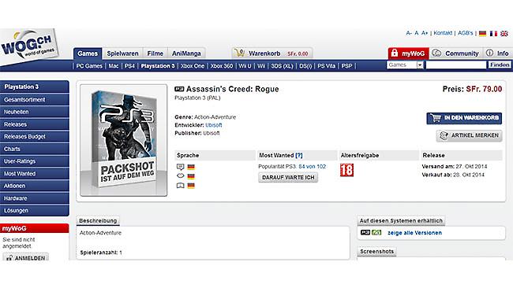Viewport: 513px width, 288px height.
Task: Click the age rating 18 icon
Action: click(x=346, y=170)
